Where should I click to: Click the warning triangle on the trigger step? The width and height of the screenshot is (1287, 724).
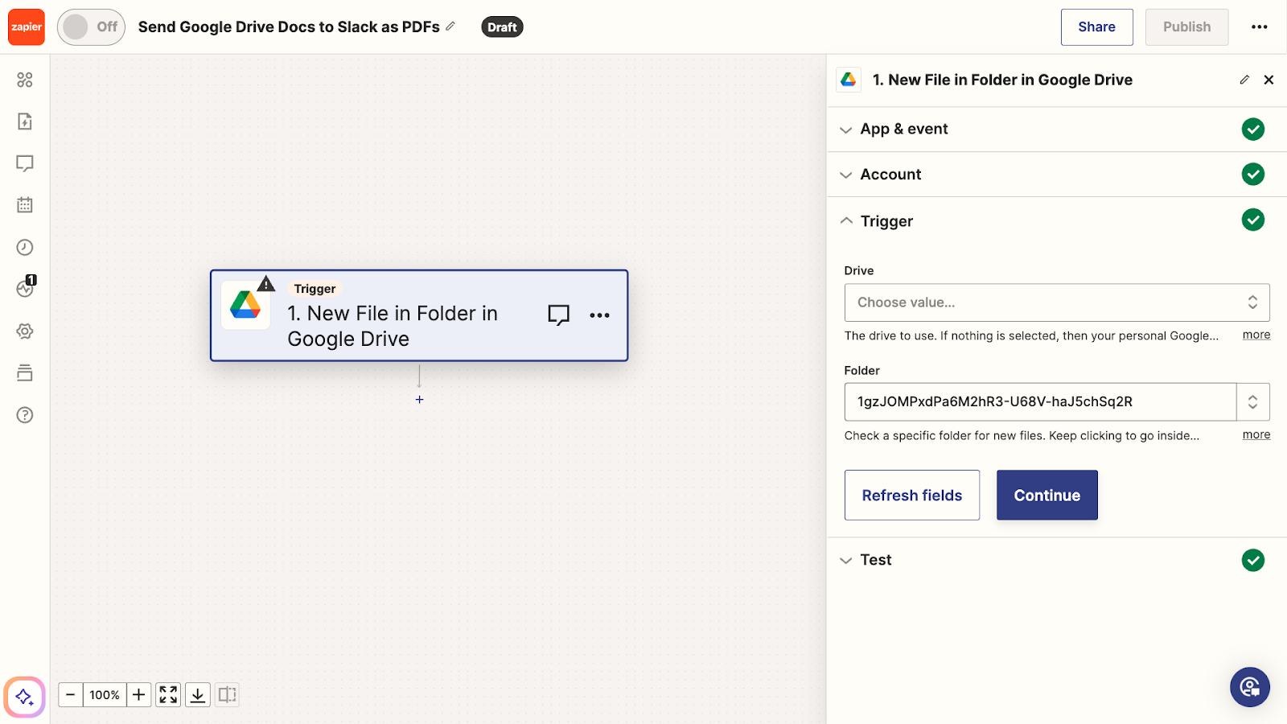[x=266, y=284]
